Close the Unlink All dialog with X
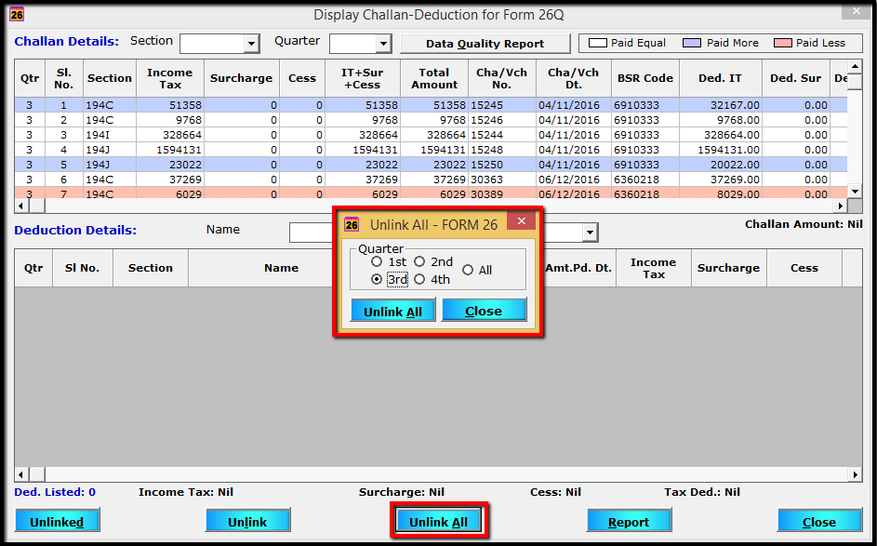The width and height of the screenshot is (877, 546). 522,221
